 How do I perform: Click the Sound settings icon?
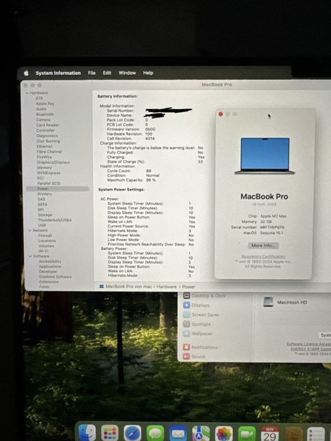pyautogui.click(x=187, y=357)
